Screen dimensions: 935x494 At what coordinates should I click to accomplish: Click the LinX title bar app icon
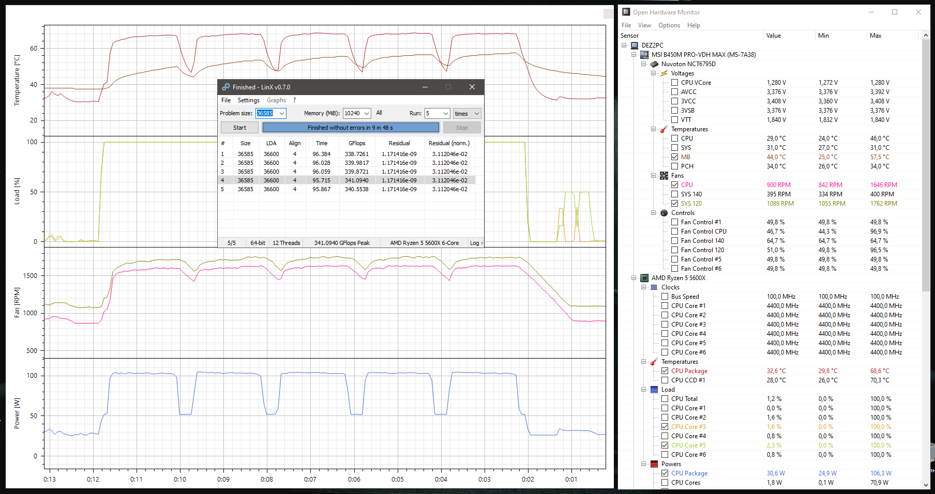point(226,87)
